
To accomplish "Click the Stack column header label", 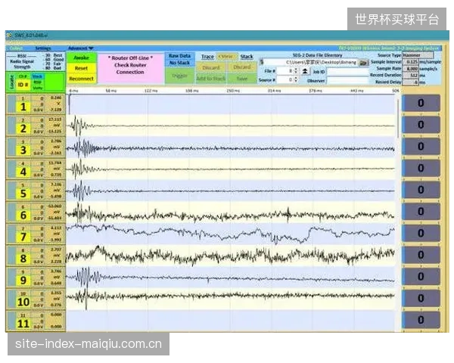I will pos(247,57).
